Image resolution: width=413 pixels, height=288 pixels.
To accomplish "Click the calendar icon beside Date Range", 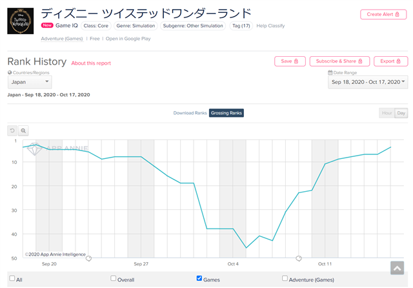I will click(330, 72).
